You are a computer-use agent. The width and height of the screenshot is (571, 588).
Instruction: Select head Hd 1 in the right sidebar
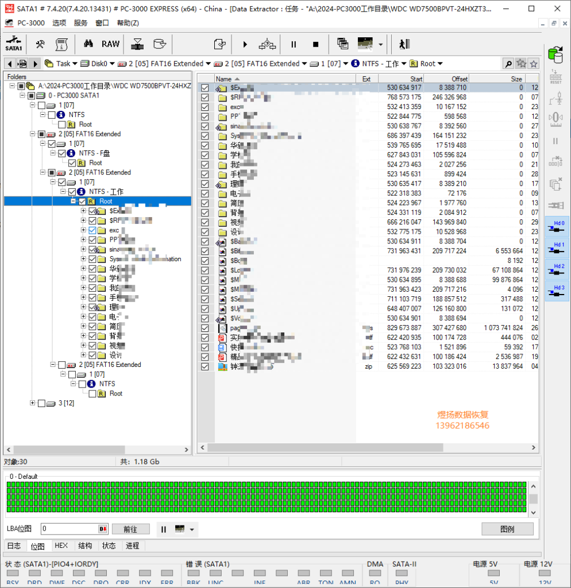click(x=557, y=247)
